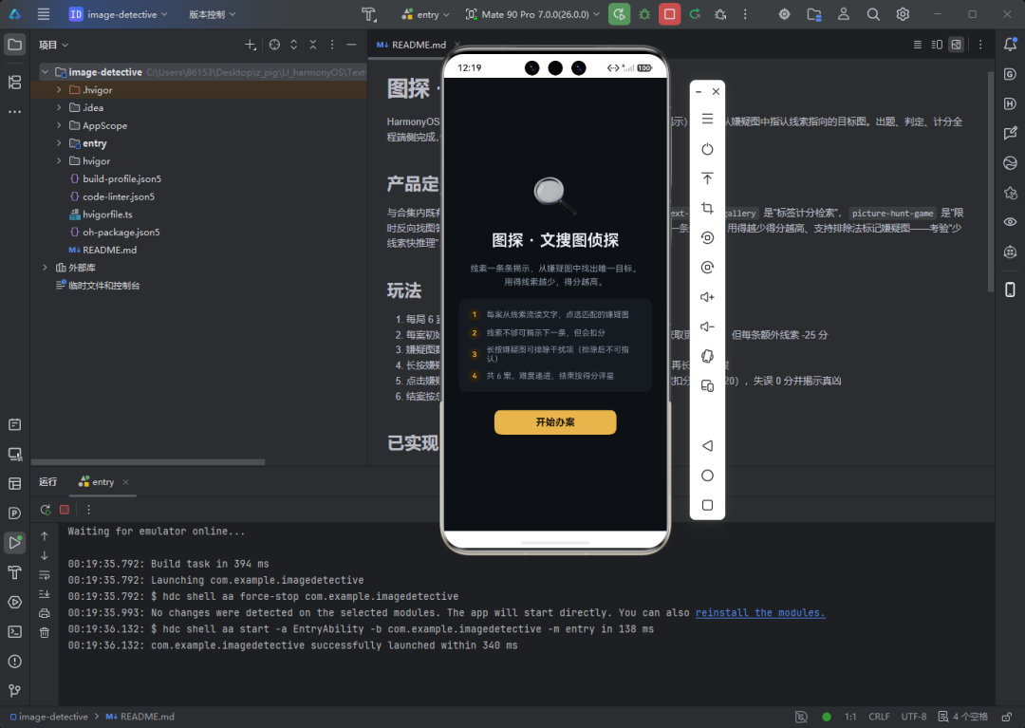The height and width of the screenshot is (728, 1025).
Task: Expand the AppScope folder
Action: click(59, 125)
